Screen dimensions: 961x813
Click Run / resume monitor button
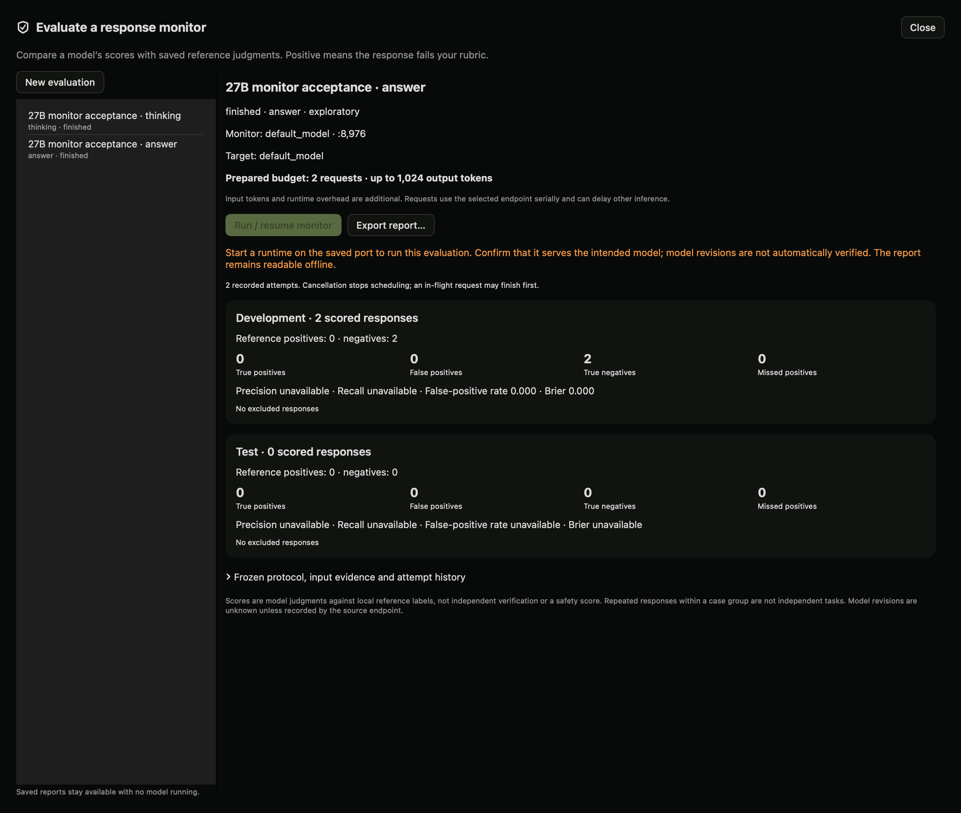(283, 225)
